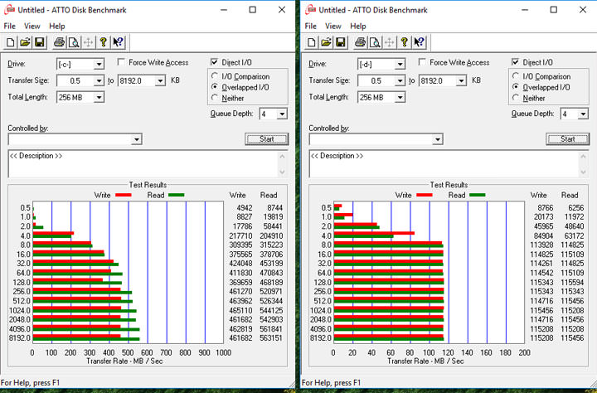The height and width of the screenshot is (393, 597).
Task: Uncheck Direct I/O in the drive D window
Action: (516, 62)
